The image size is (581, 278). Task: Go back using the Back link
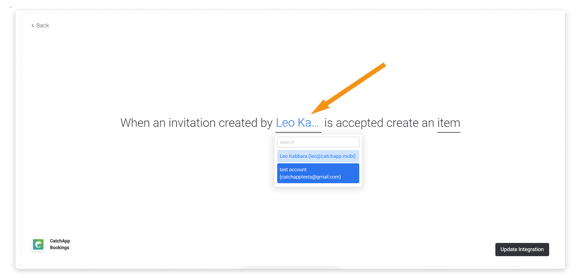pos(40,25)
